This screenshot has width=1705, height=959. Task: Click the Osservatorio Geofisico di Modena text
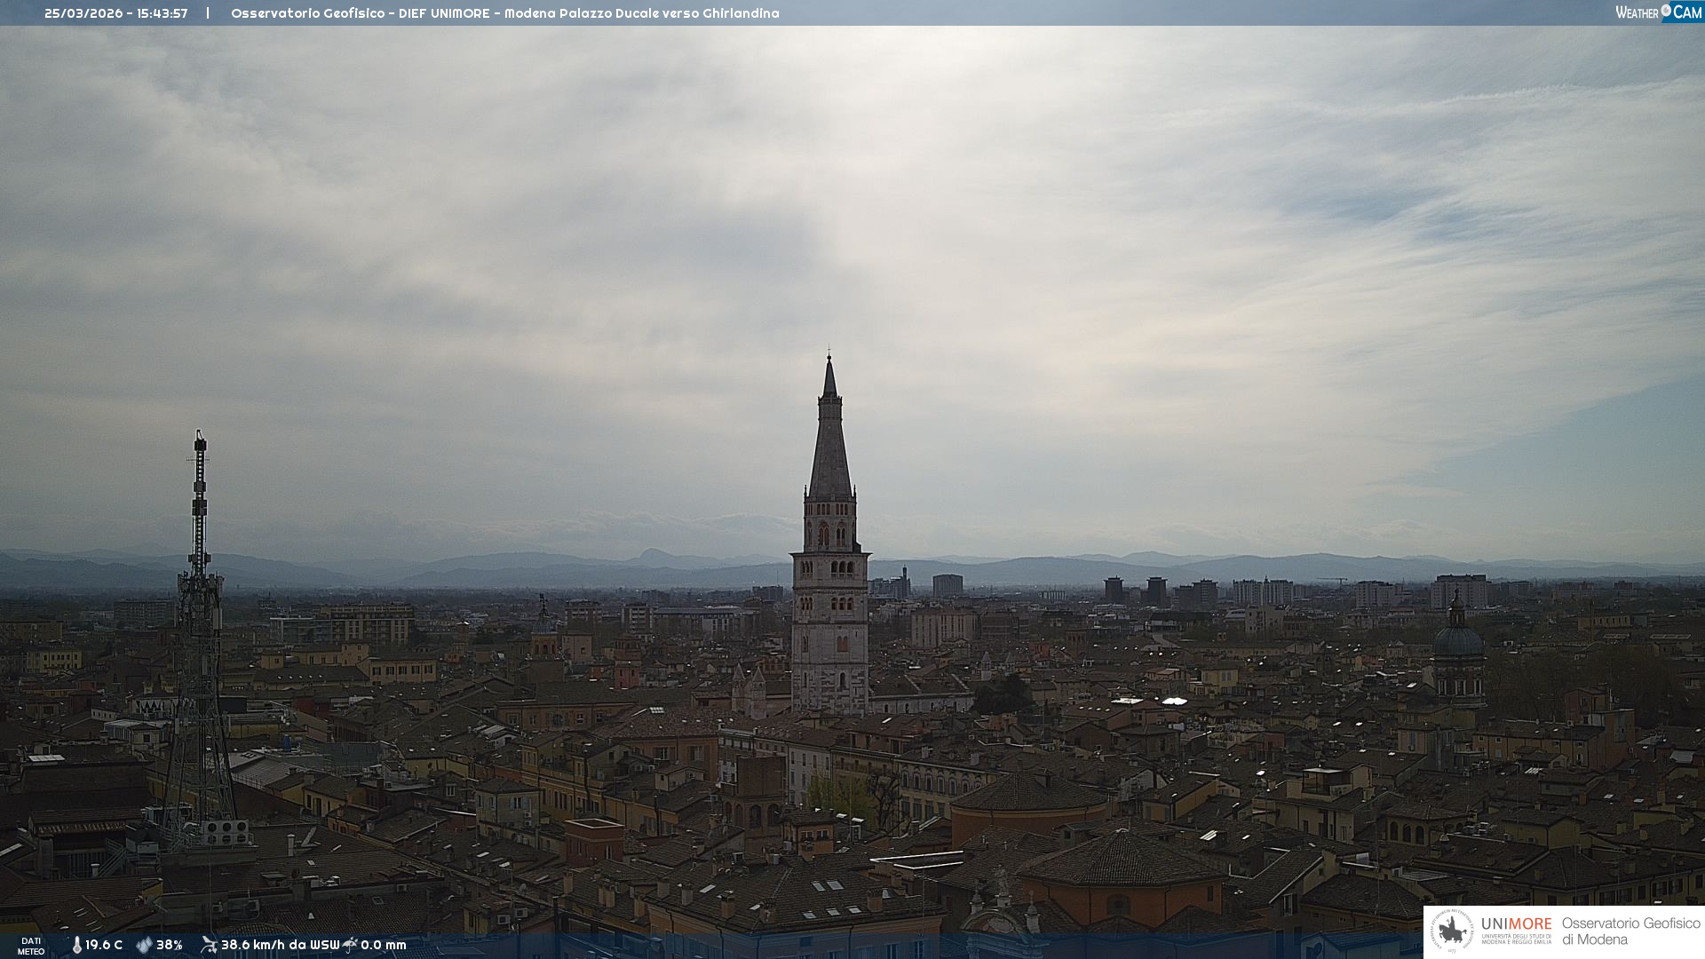(x=1630, y=931)
